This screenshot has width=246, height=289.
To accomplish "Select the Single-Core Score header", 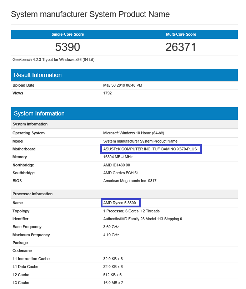I will [x=67, y=35].
